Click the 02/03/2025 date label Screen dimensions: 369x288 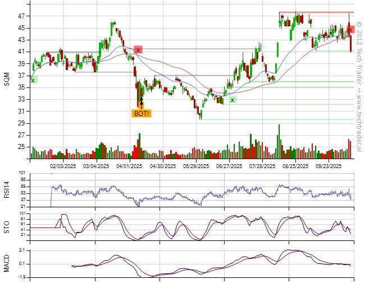click(63, 166)
